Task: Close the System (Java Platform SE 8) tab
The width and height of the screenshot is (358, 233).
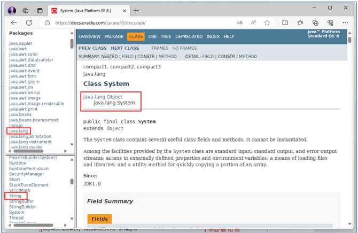Action: tap(124, 11)
